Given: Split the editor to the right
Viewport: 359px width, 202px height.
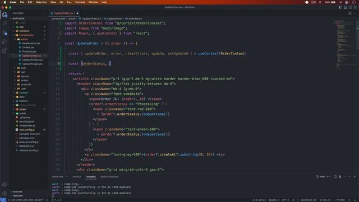Looking at the screenshot, I should pos(350,13).
